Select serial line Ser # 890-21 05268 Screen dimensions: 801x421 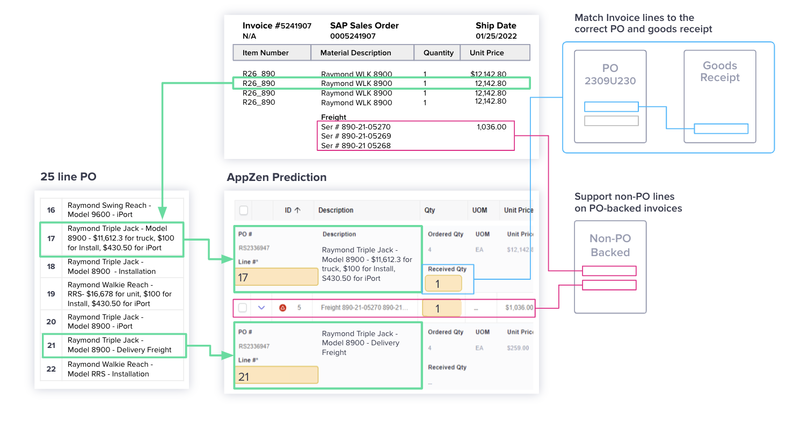tap(356, 146)
